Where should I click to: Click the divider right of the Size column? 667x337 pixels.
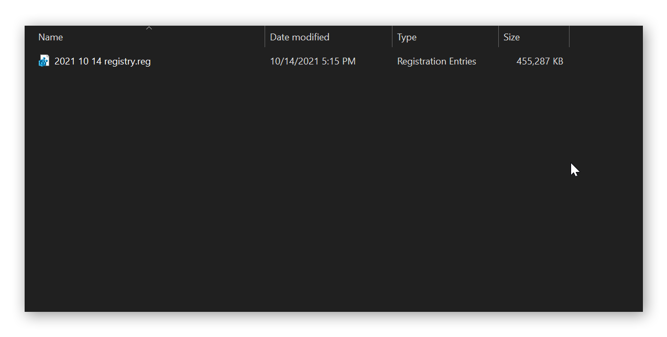click(570, 37)
